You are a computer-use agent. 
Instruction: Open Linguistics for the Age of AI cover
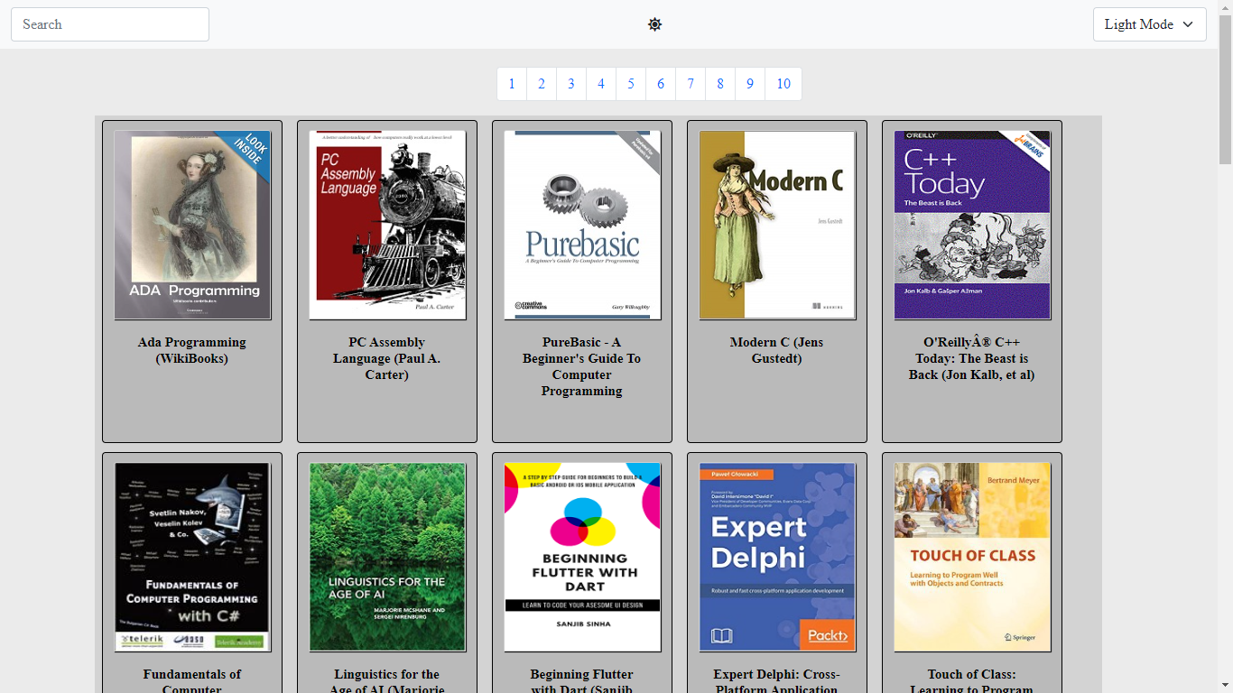pos(387,557)
